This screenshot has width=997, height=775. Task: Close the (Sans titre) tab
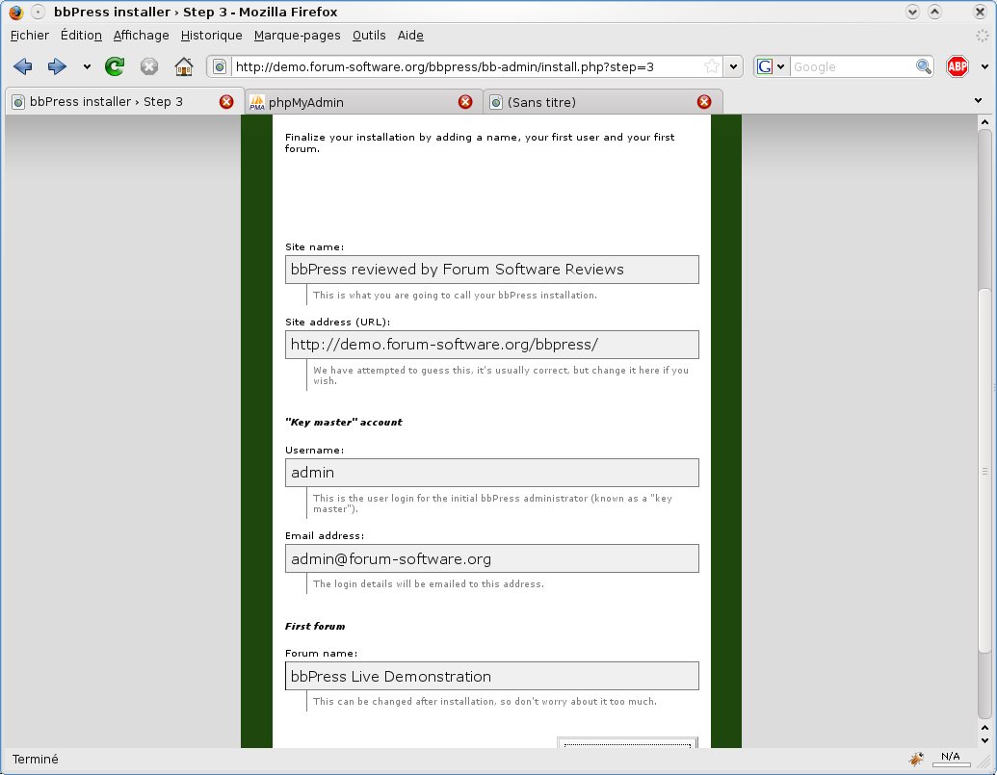click(x=704, y=102)
